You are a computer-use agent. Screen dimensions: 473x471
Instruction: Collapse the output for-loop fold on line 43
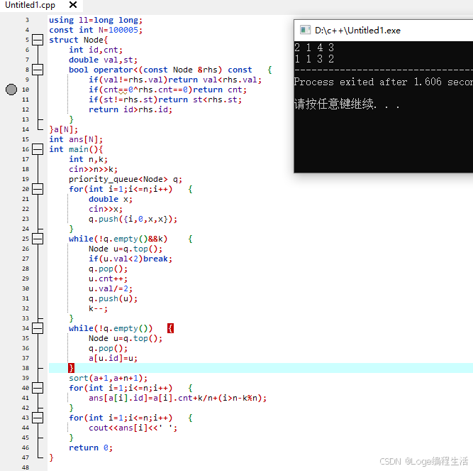38,418
